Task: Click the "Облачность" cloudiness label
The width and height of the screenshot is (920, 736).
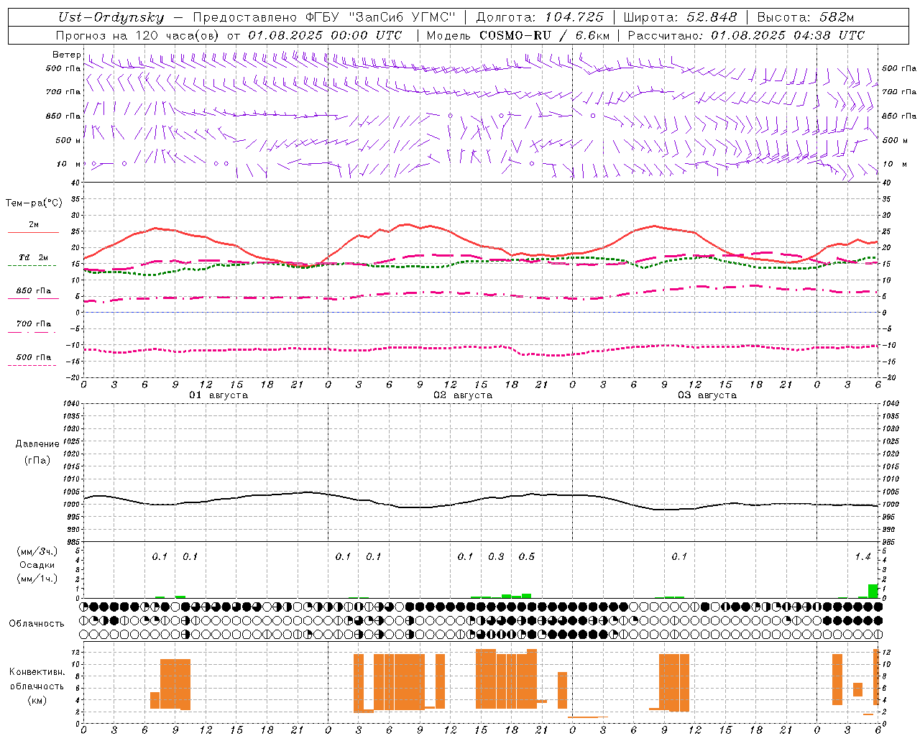Action: pos(37,623)
